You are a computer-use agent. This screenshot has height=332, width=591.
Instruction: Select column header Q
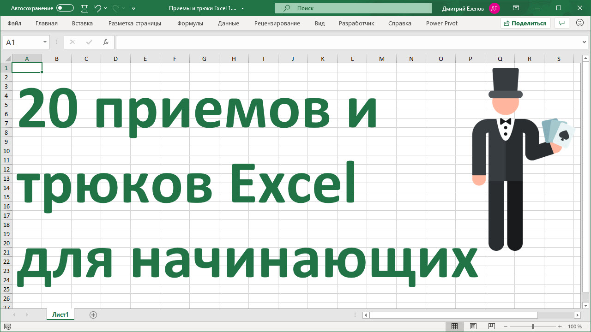click(500, 59)
